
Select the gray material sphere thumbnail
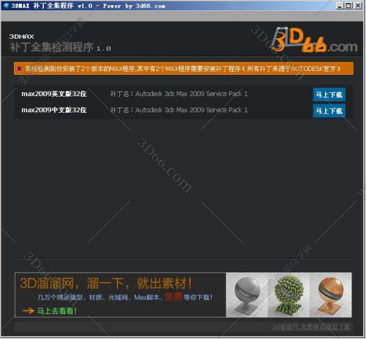point(247,295)
